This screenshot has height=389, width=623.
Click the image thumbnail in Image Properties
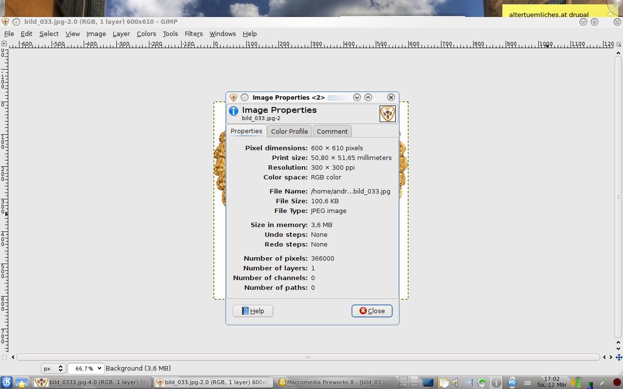(387, 114)
